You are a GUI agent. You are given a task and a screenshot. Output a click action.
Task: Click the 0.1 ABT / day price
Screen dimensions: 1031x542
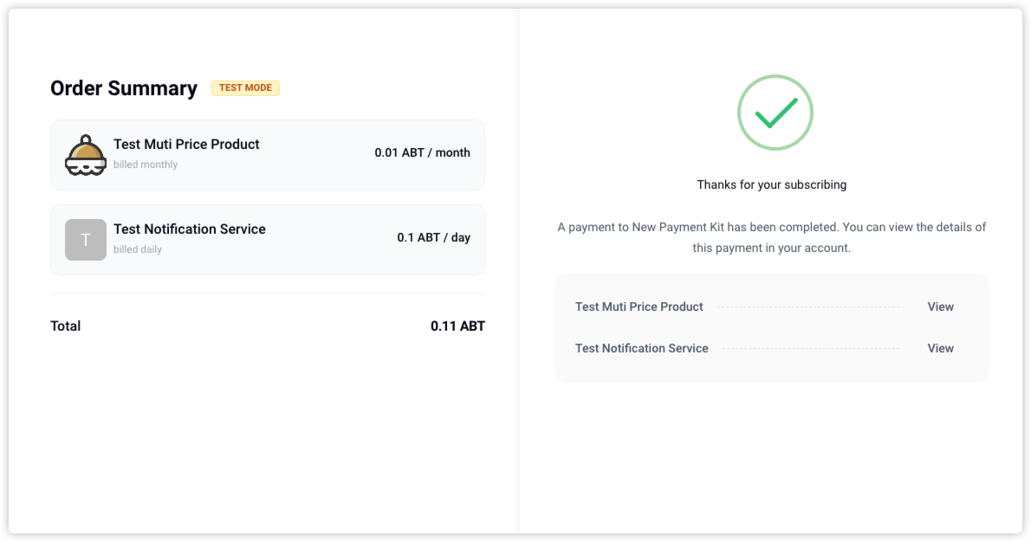433,237
